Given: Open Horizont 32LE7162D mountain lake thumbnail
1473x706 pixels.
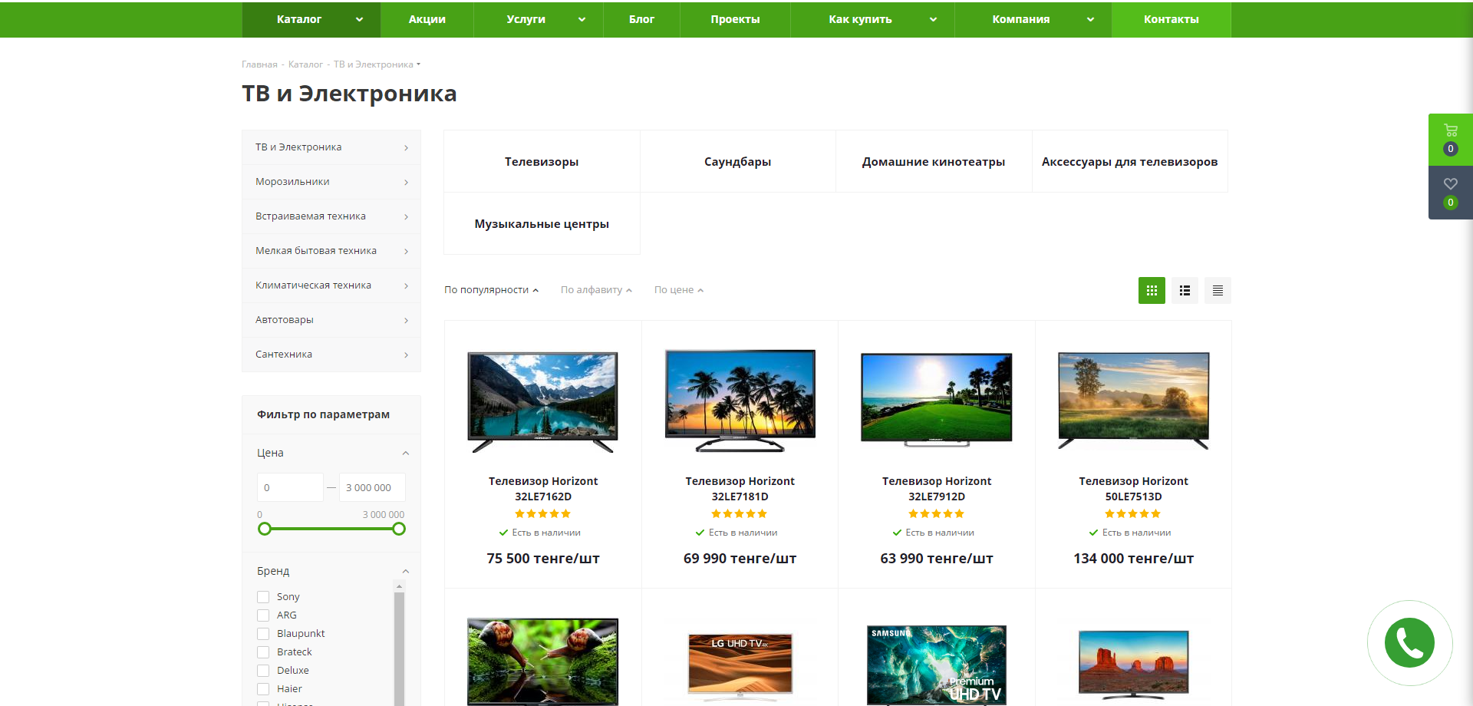Looking at the screenshot, I should click(x=542, y=401).
